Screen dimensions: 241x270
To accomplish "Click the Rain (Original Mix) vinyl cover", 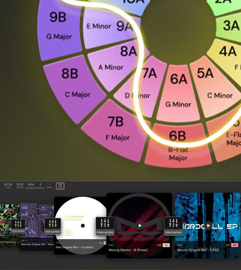I will (x=80, y=226).
